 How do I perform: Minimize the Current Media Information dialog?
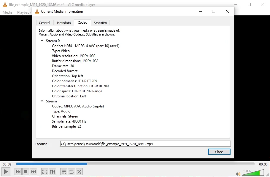pos(200,11)
